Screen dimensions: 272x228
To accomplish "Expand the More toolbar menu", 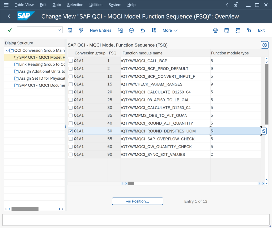I will (170, 30).
